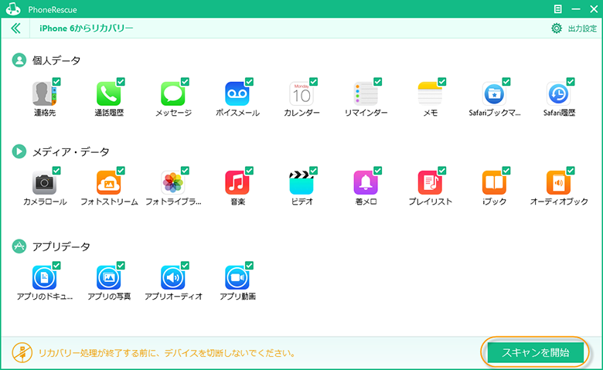Click the 音楽 music icon
Image resolution: width=603 pixels, height=370 pixels.
[237, 182]
